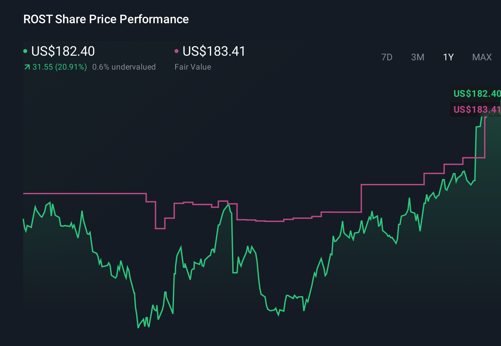501x346 pixels.
Task: Click the pink Fair Value legend dot
Action: click(x=177, y=51)
